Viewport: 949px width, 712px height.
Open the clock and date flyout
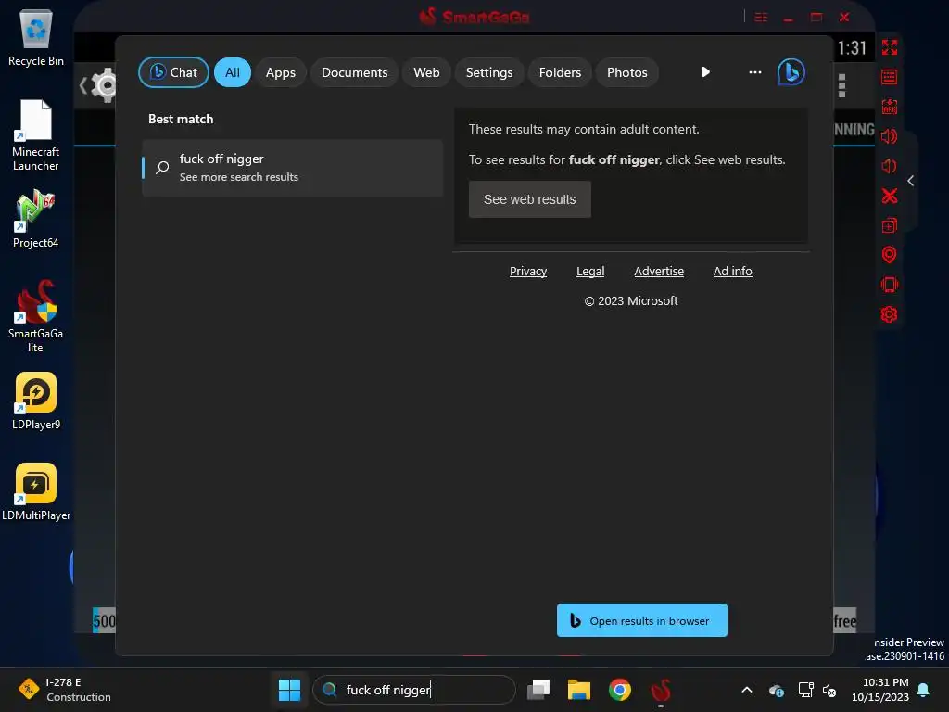(880, 690)
